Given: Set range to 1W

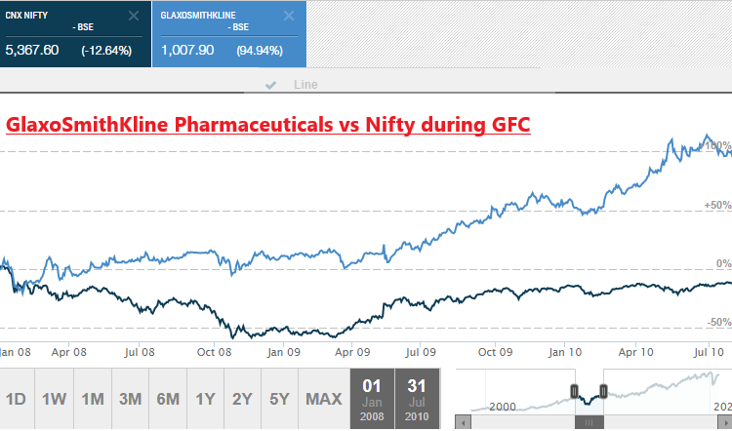Looking at the screenshot, I should (54, 399).
